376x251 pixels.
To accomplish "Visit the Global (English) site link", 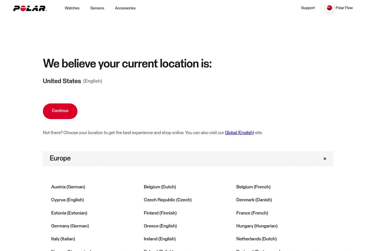I will [240, 133].
